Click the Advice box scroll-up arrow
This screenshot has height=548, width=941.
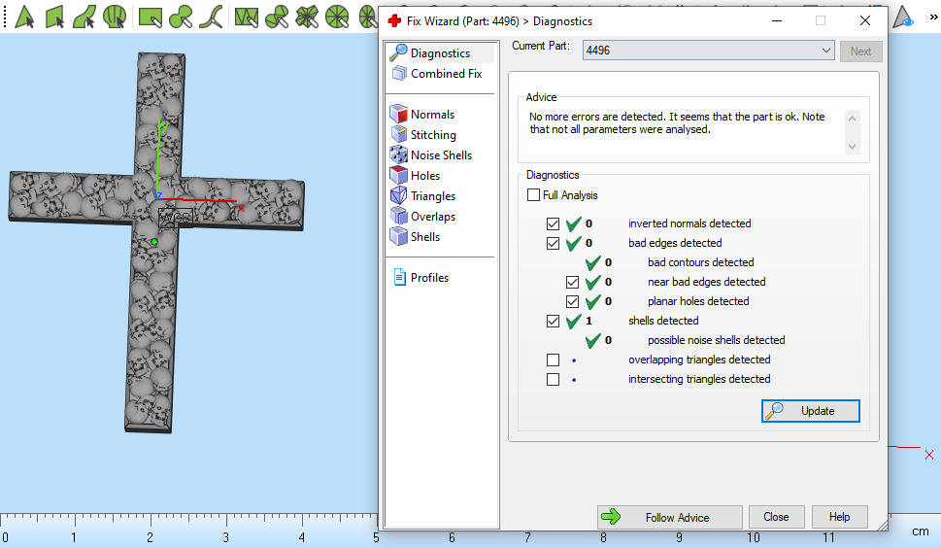tap(853, 119)
